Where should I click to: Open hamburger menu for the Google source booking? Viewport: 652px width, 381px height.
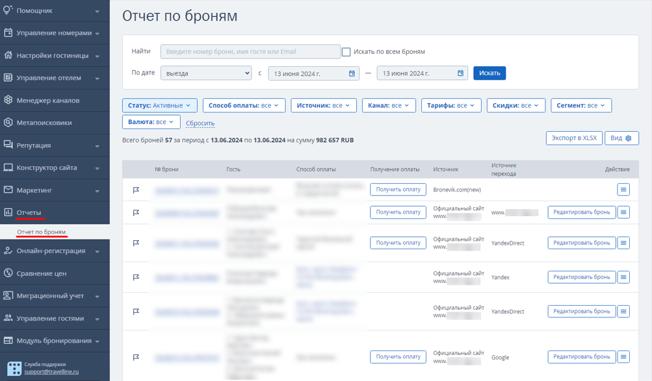pos(623,356)
